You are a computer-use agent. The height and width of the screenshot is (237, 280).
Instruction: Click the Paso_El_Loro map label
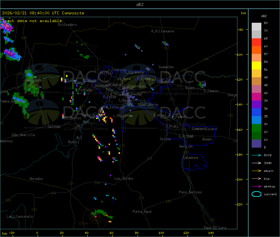pyautogui.click(x=215, y=228)
